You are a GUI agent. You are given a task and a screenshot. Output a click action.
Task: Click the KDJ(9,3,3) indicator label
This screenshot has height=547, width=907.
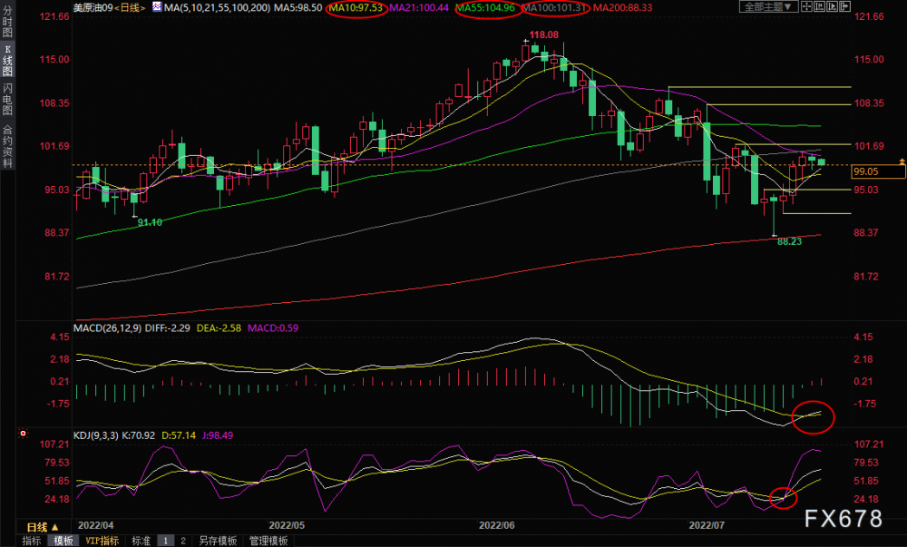(97, 435)
